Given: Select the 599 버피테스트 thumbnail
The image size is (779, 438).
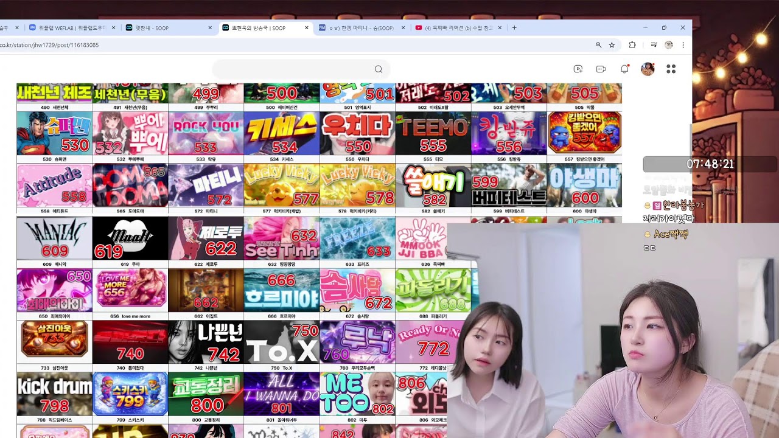Looking at the screenshot, I should pos(509,185).
